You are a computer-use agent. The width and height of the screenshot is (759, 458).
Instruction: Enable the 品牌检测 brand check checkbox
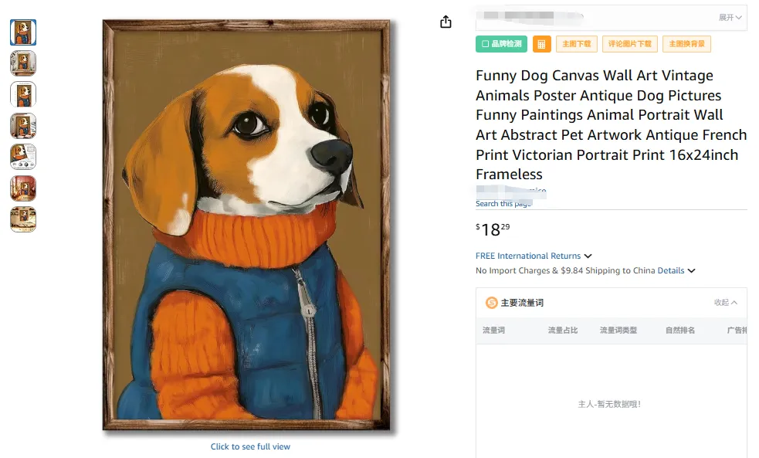click(x=500, y=44)
